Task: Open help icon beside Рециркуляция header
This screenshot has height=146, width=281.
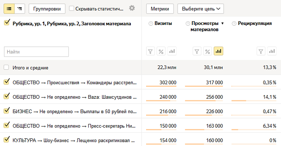Action: [234, 24]
